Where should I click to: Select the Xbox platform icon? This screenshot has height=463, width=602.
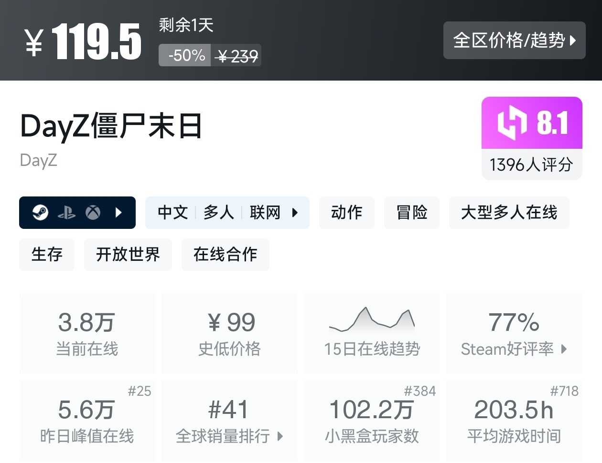click(x=94, y=213)
